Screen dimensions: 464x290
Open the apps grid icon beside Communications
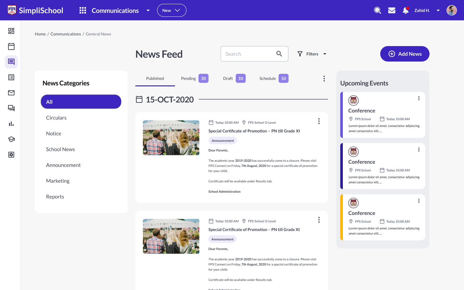coord(83,10)
